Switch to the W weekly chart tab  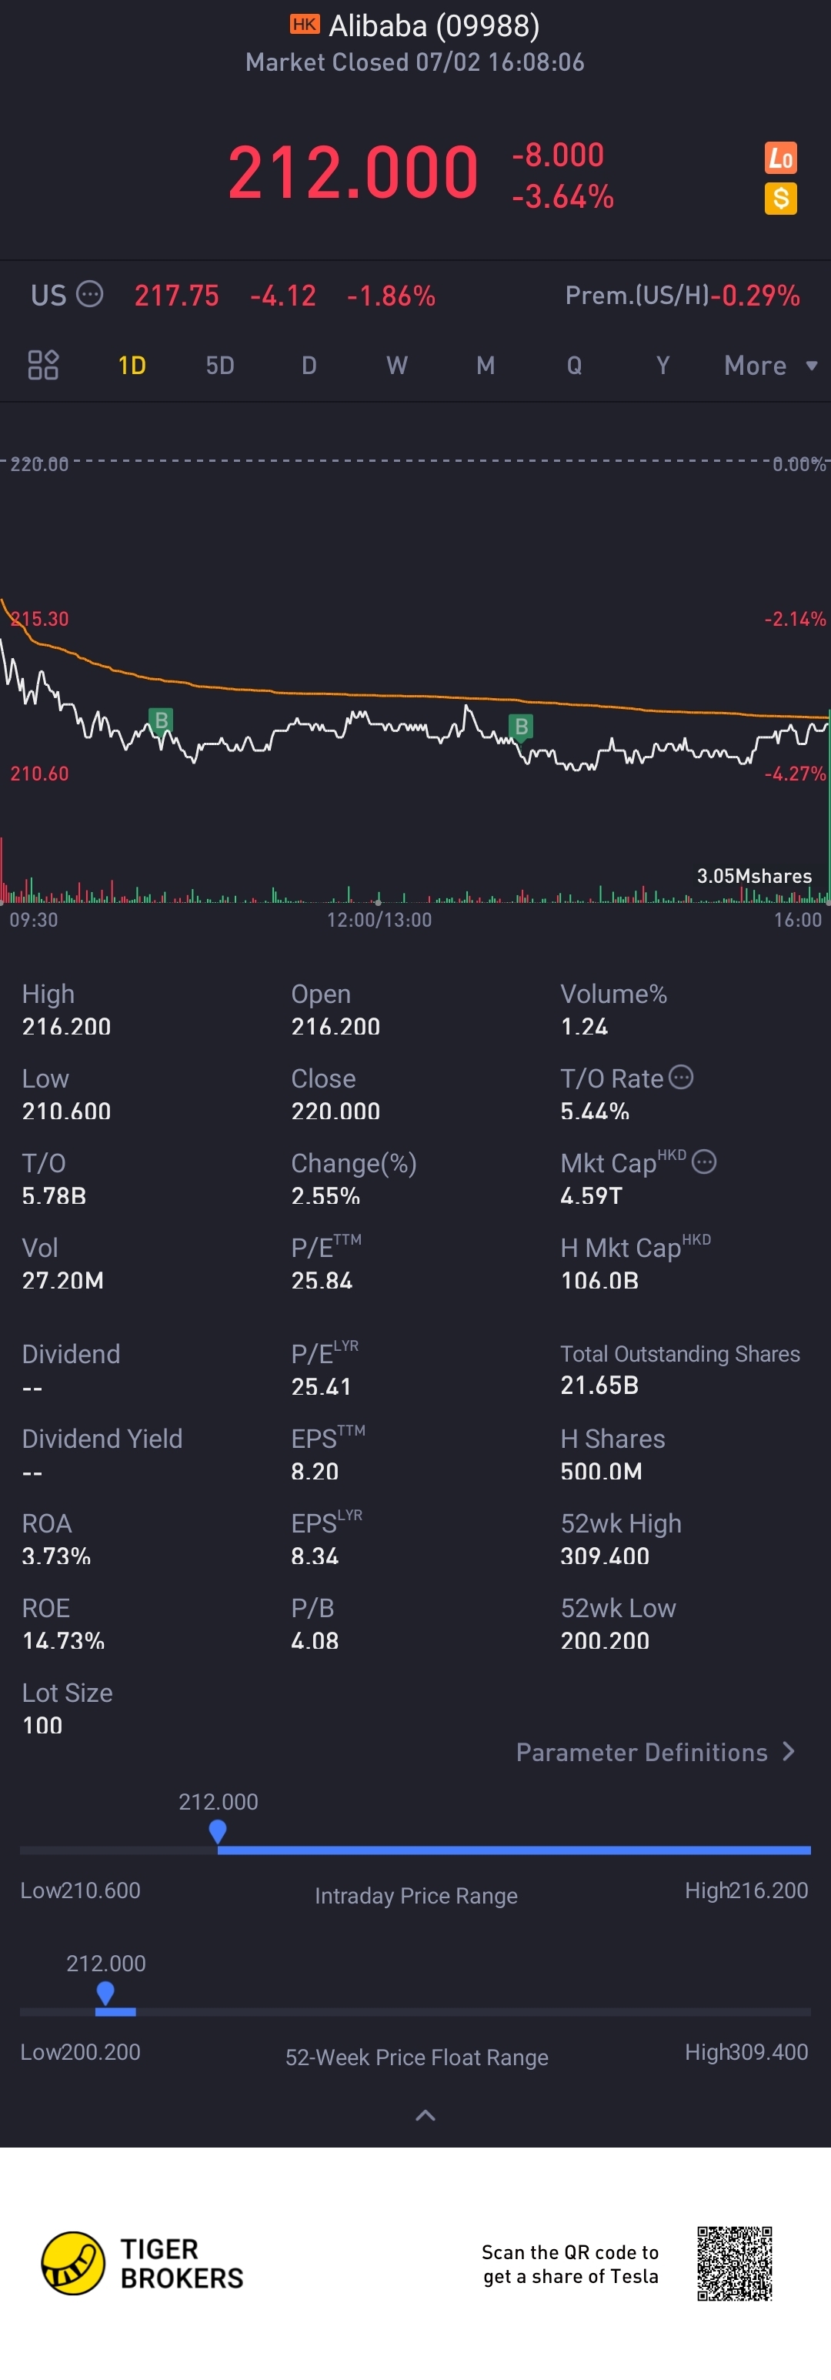click(x=397, y=366)
